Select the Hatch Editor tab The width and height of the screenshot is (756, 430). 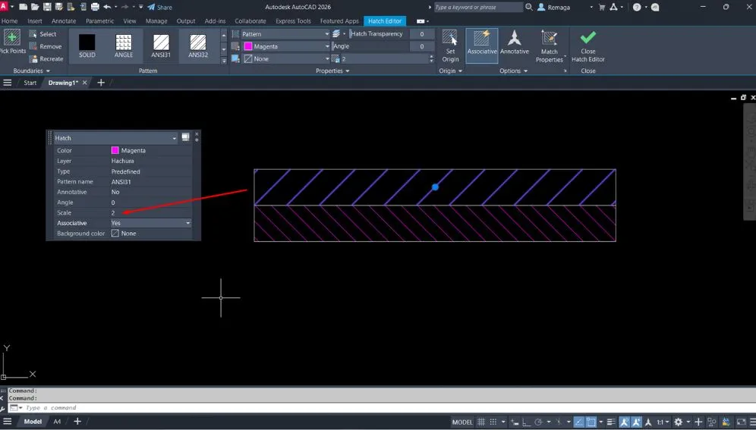coord(385,21)
